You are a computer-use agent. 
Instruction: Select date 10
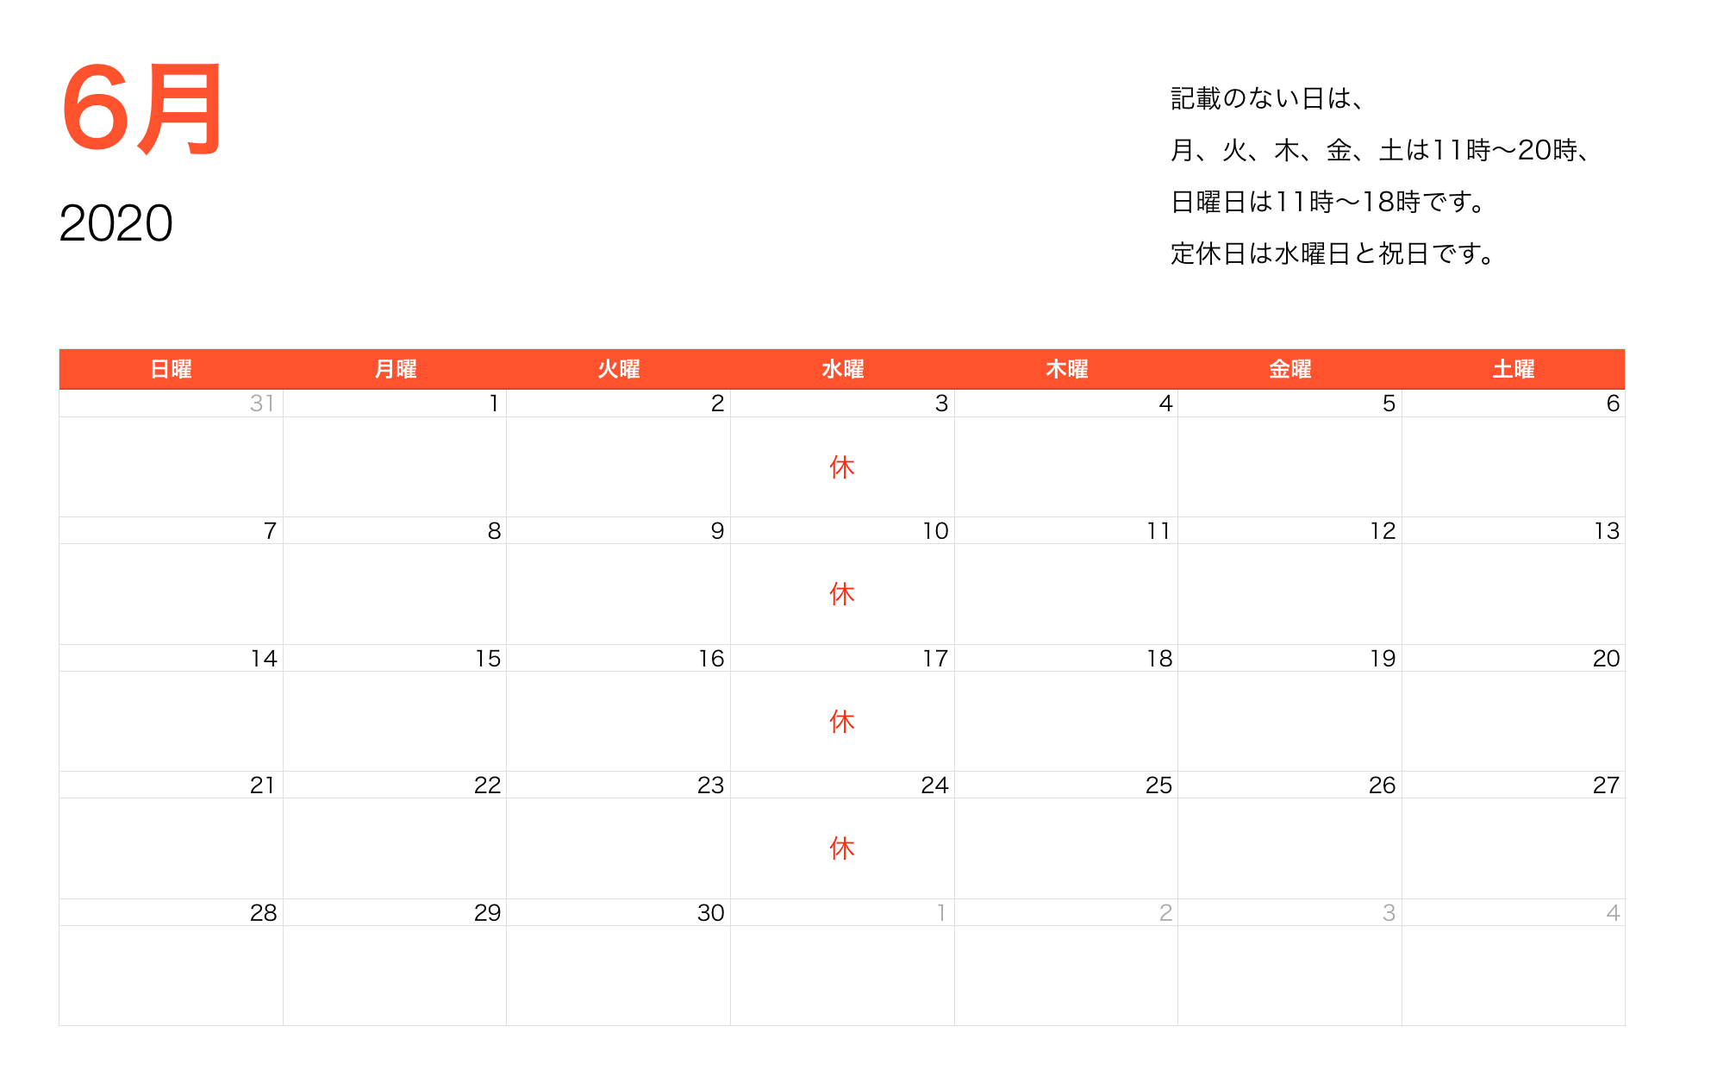pyautogui.click(x=935, y=531)
